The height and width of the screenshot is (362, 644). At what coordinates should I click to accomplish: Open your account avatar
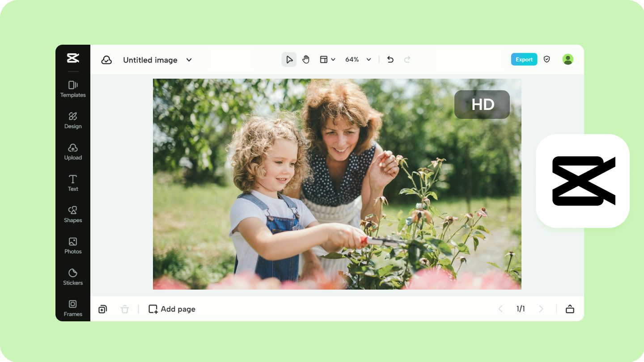(x=568, y=59)
